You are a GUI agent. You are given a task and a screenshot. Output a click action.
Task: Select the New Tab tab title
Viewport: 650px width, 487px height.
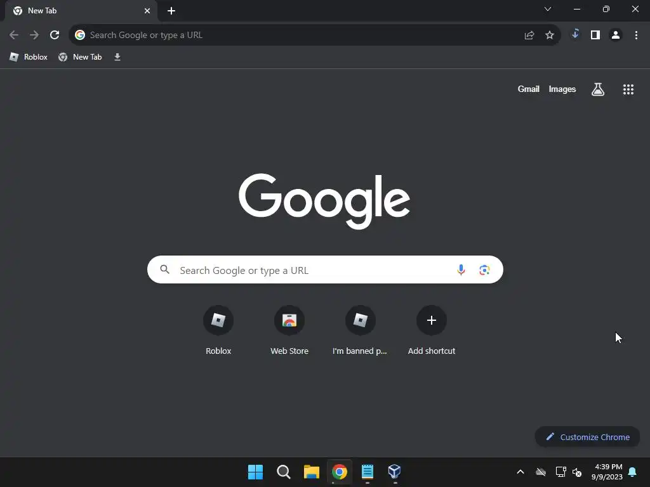point(42,11)
